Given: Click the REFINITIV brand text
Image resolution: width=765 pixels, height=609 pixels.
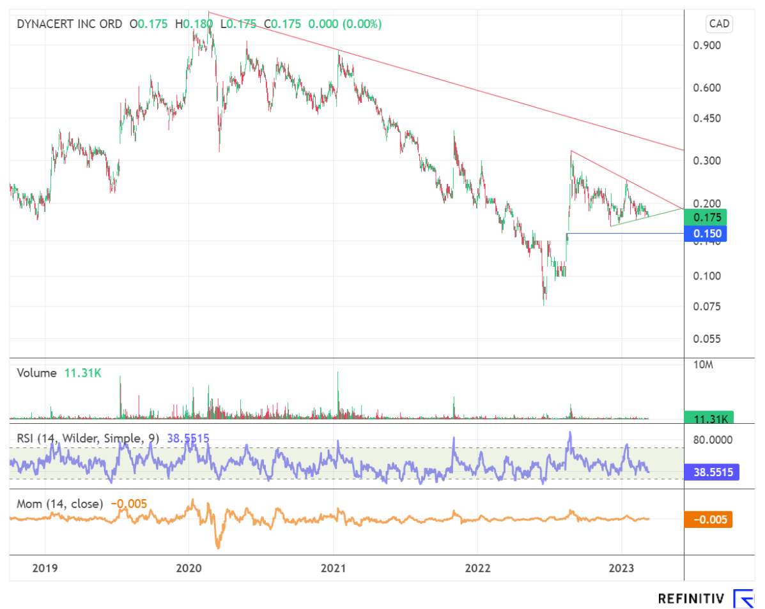Looking at the screenshot, I should (x=691, y=599).
